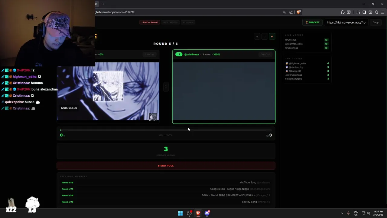The width and height of the screenshot is (387, 218).
Task: Click the '3 voturi · 100%' label
Action: click(211, 54)
